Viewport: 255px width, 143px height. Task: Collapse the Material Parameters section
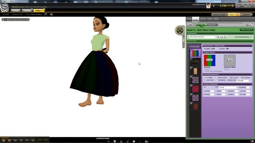(x=251, y=74)
